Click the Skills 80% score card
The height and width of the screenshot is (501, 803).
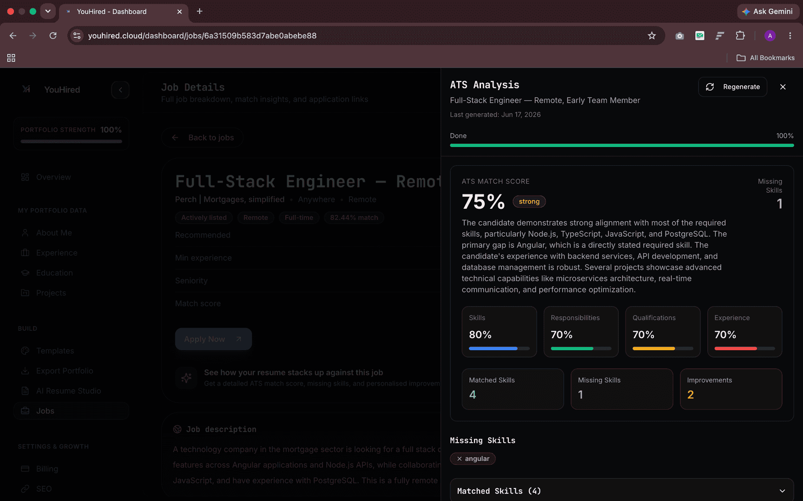tap(499, 332)
